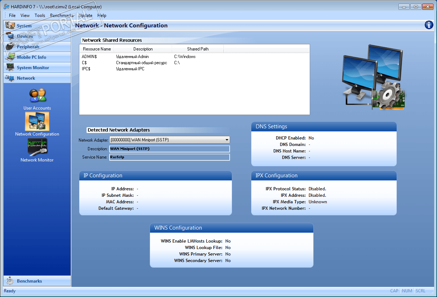Click the C:\Windows shared path cell

185,57
